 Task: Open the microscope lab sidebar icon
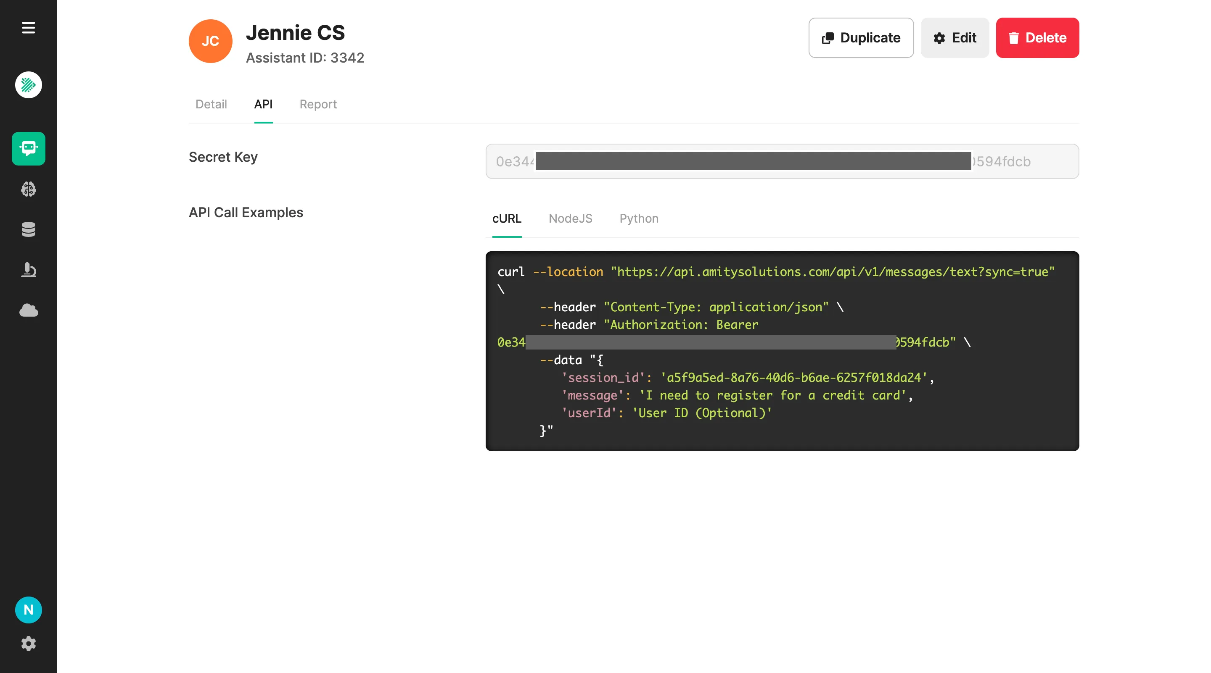pos(28,270)
